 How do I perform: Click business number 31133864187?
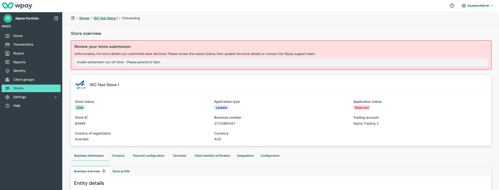pyautogui.click(x=225, y=123)
